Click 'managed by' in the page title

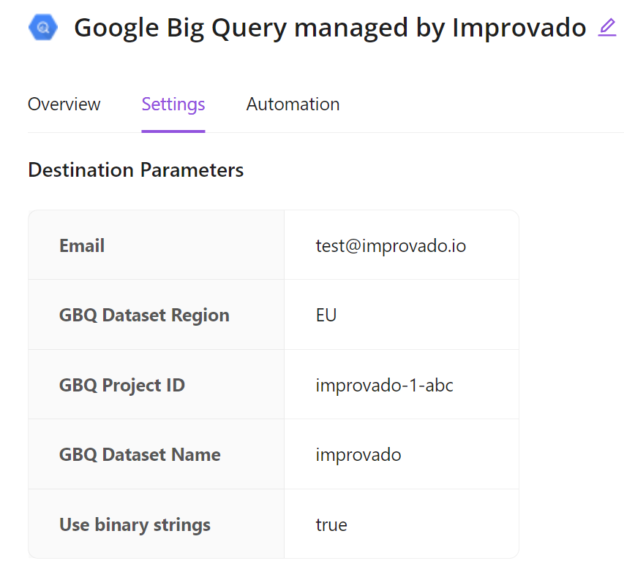371,28
